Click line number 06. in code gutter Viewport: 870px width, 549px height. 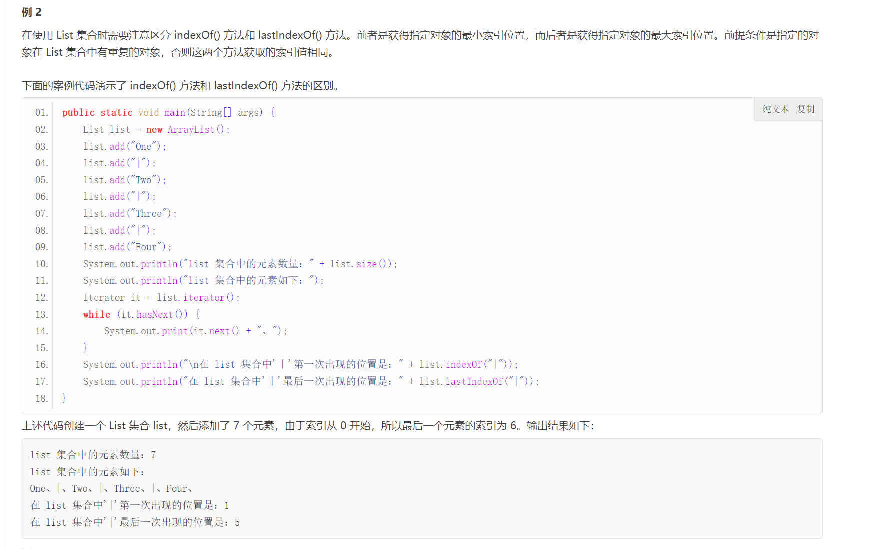(x=42, y=197)
